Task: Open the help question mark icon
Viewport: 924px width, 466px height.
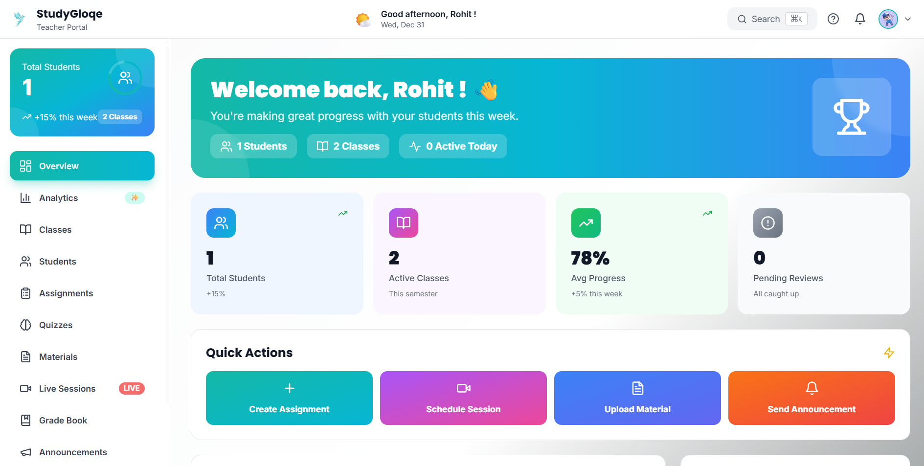Action: click(833, 19)
